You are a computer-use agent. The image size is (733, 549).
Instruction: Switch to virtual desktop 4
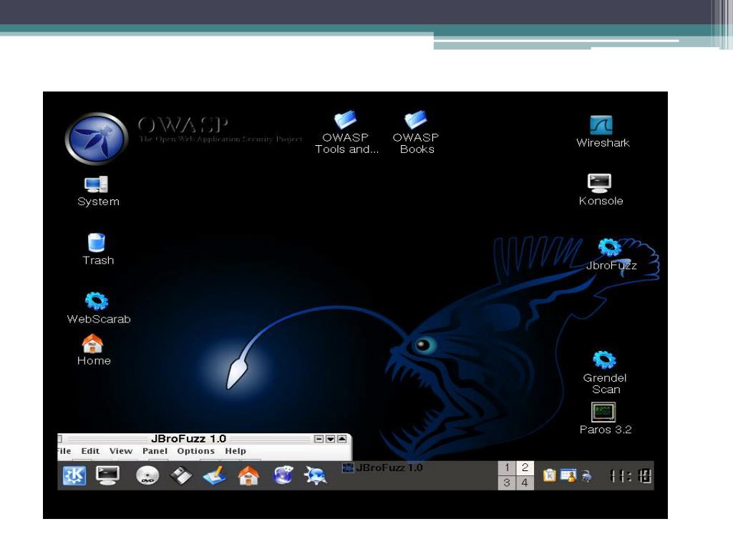(525, 483)
